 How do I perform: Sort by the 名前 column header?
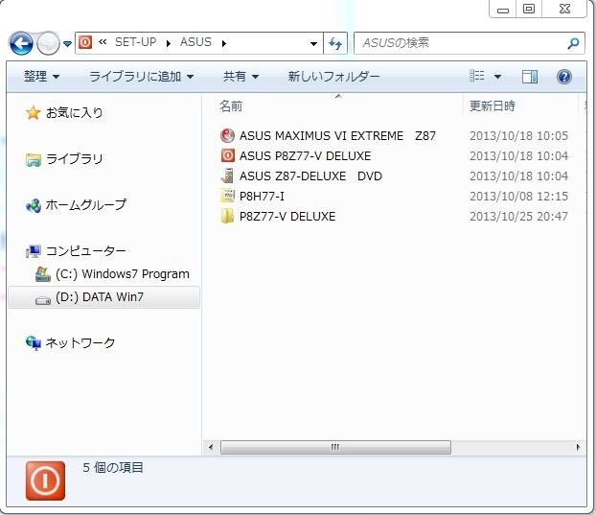point(231,105)
